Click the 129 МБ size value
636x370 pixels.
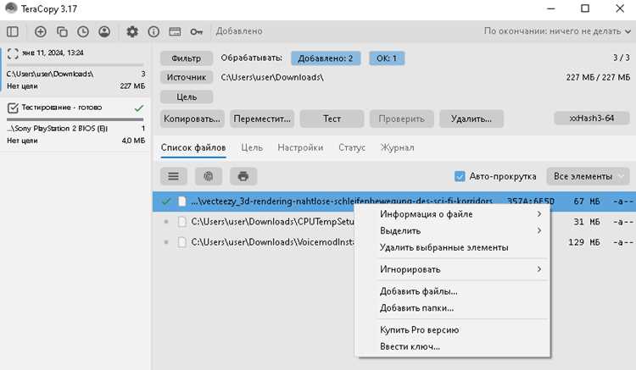pos(583,242)
